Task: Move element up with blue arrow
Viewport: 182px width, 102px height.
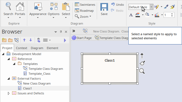Action: pos(24,40)
